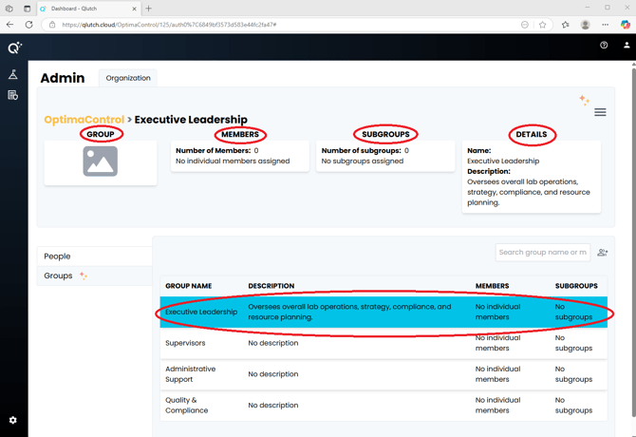The height and width of the screenshot is (437, 636).
Task: Open a new browser tab
Action: pyautogui.click(x=148, y=9)
